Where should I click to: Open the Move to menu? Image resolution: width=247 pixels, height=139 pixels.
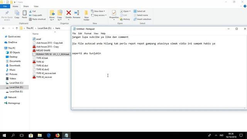(52, 15)
